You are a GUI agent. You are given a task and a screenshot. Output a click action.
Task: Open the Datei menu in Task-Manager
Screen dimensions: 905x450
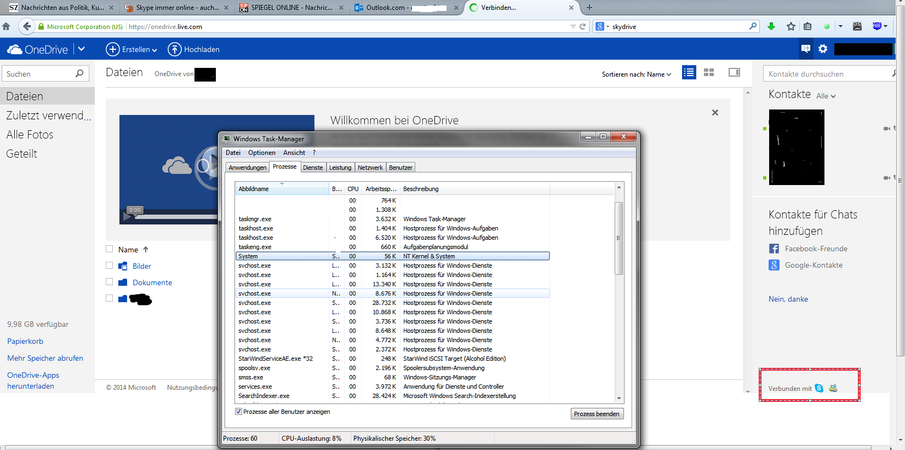pos(233,153)
